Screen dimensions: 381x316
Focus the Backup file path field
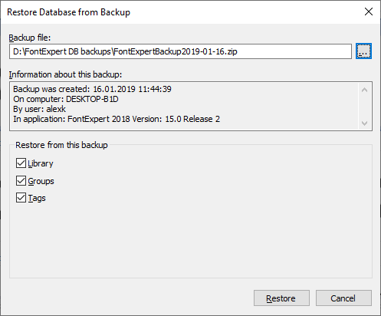(180, 51)
